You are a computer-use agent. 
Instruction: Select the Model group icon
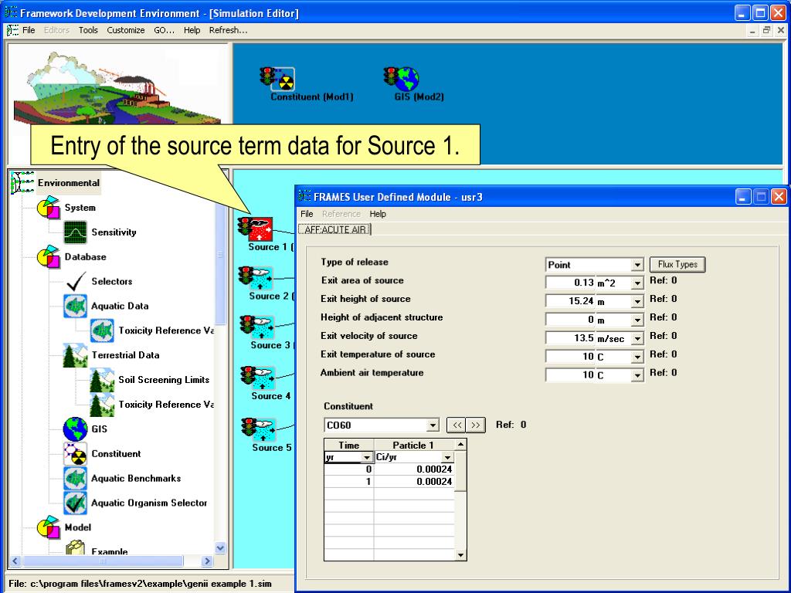click(49, 527)
